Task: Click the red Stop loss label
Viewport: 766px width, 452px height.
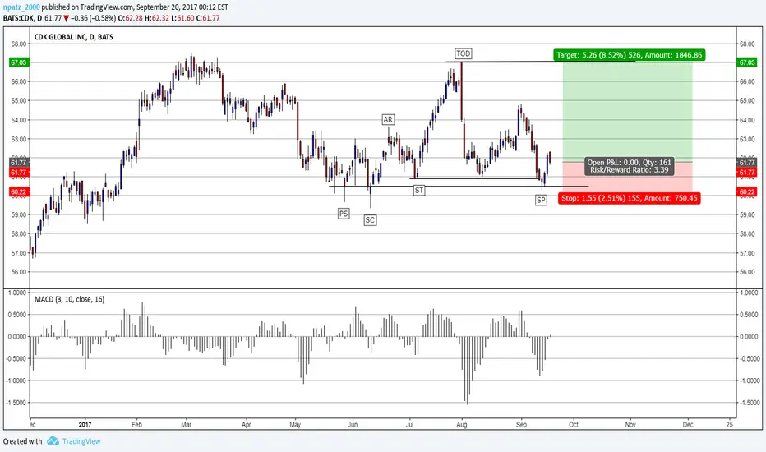Action: tap(630, 198)
